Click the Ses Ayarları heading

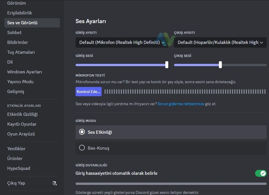(91, 21)
